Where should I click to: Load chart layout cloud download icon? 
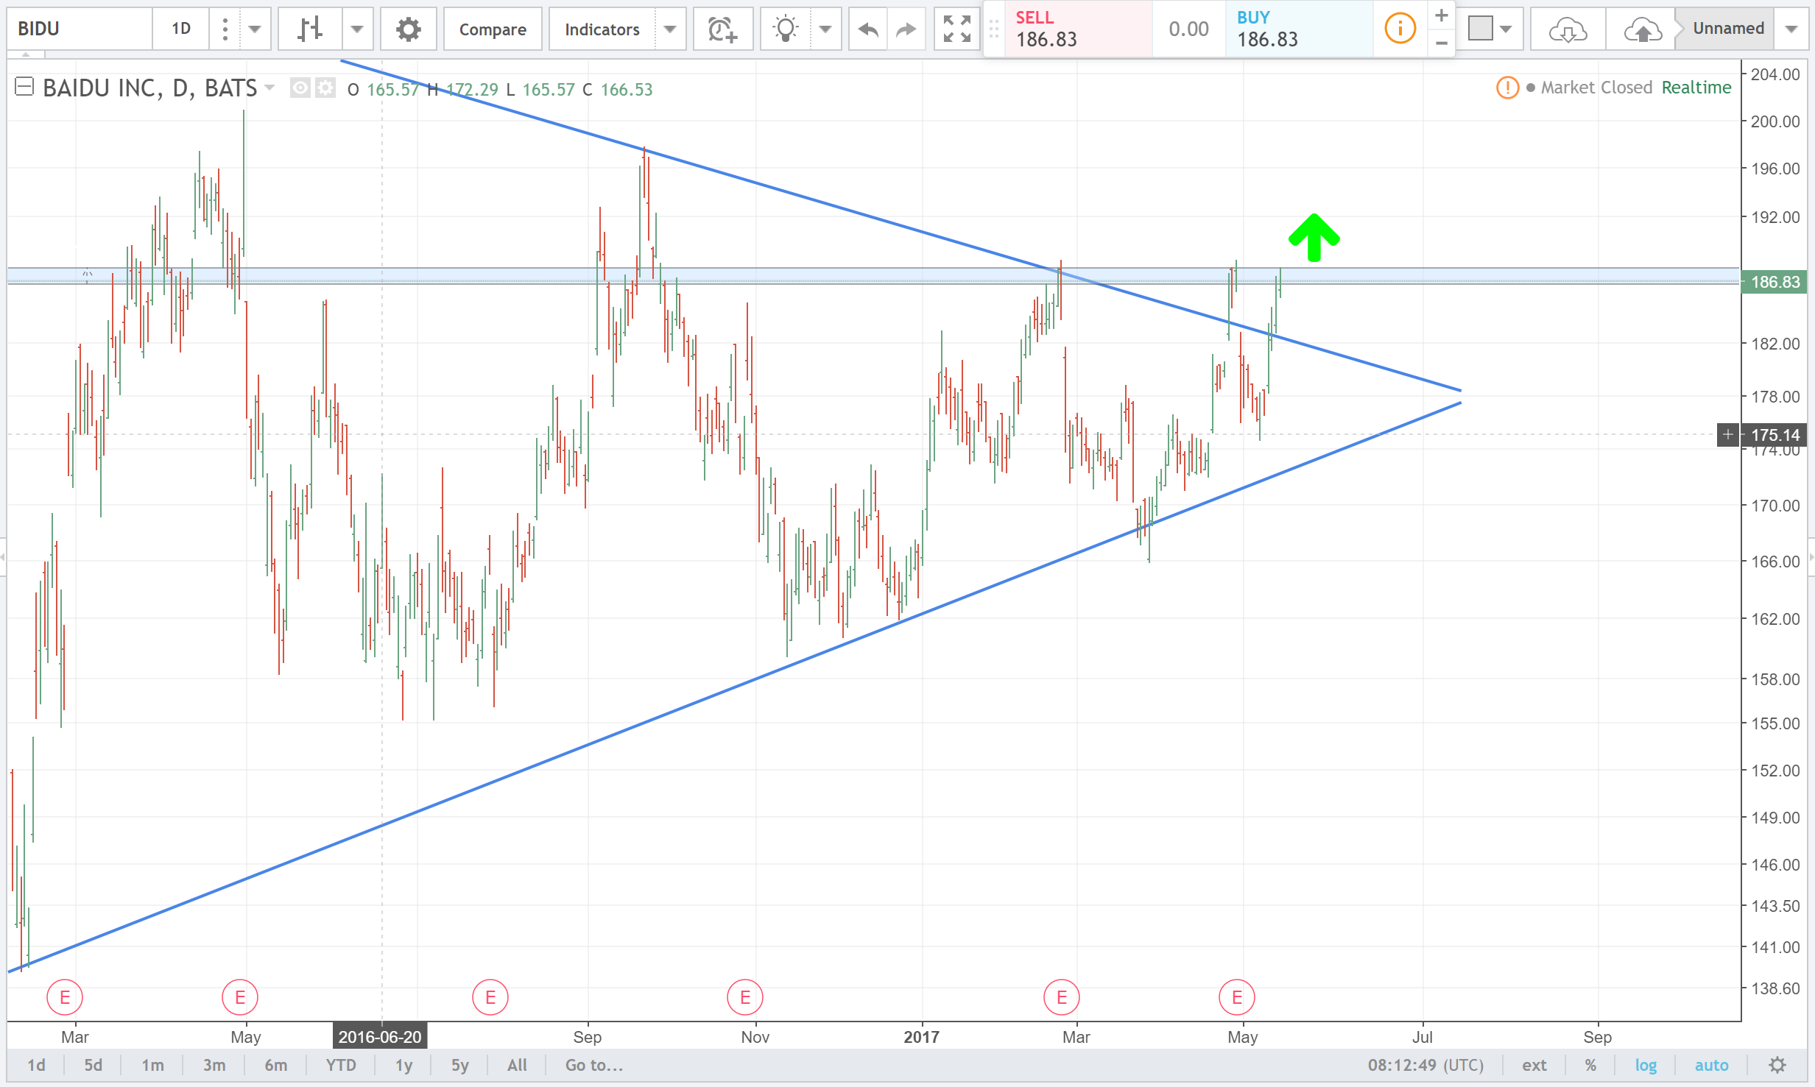1568,29
